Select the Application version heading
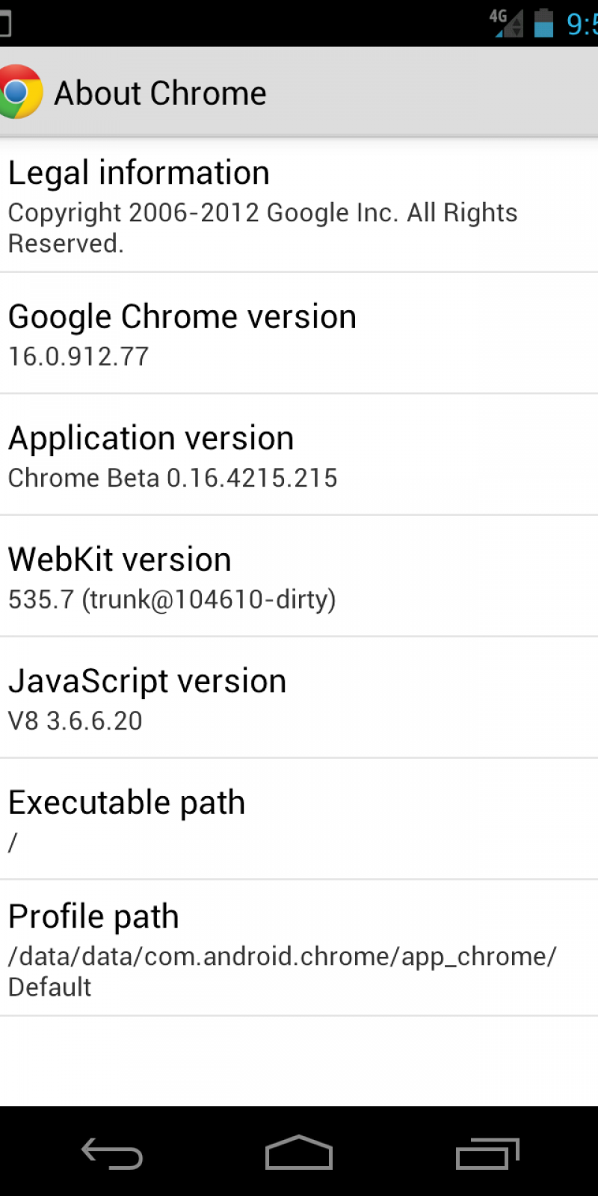 coord(151,438)
